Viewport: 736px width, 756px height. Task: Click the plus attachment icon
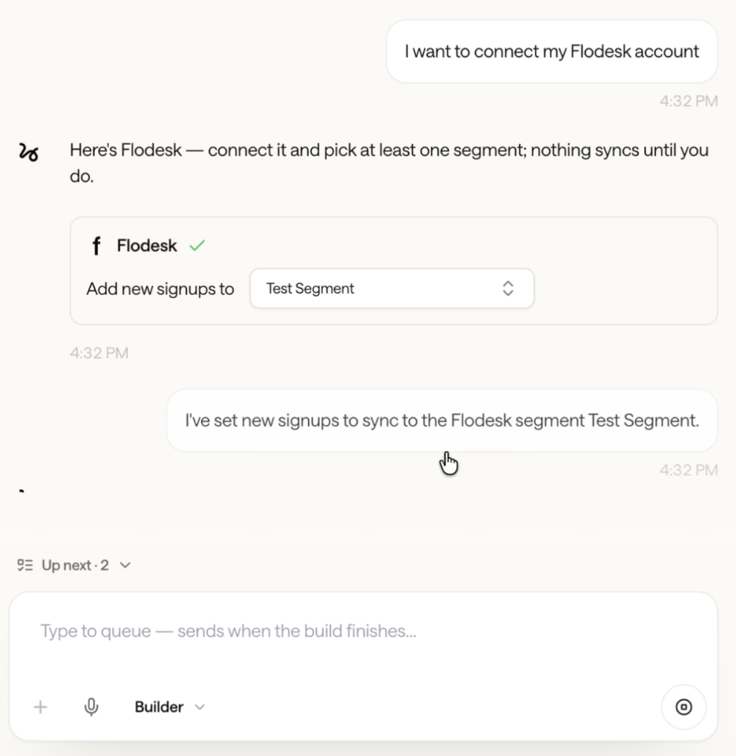[x=41, y=707]
